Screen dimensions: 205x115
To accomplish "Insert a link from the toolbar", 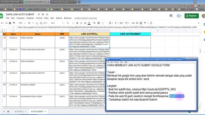I will pos(133,23).
